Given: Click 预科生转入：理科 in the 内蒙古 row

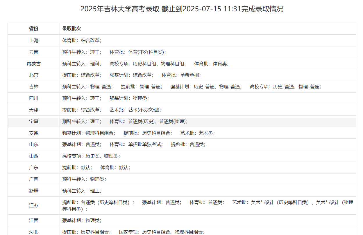Looking at the screenshot, I should (82, 64).
